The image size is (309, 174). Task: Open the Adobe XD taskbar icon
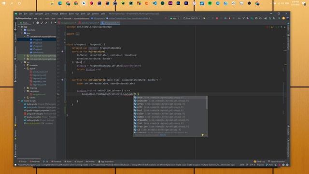170,3
